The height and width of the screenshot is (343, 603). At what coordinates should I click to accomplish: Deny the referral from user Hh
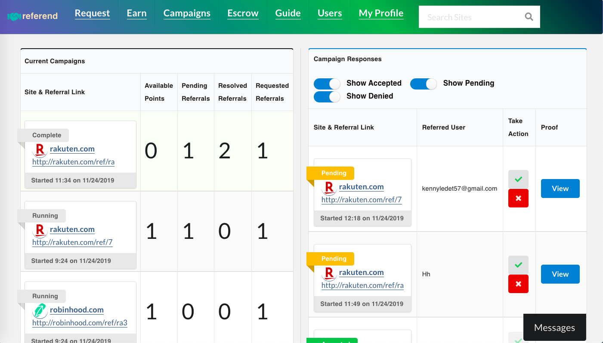point(518,284)
